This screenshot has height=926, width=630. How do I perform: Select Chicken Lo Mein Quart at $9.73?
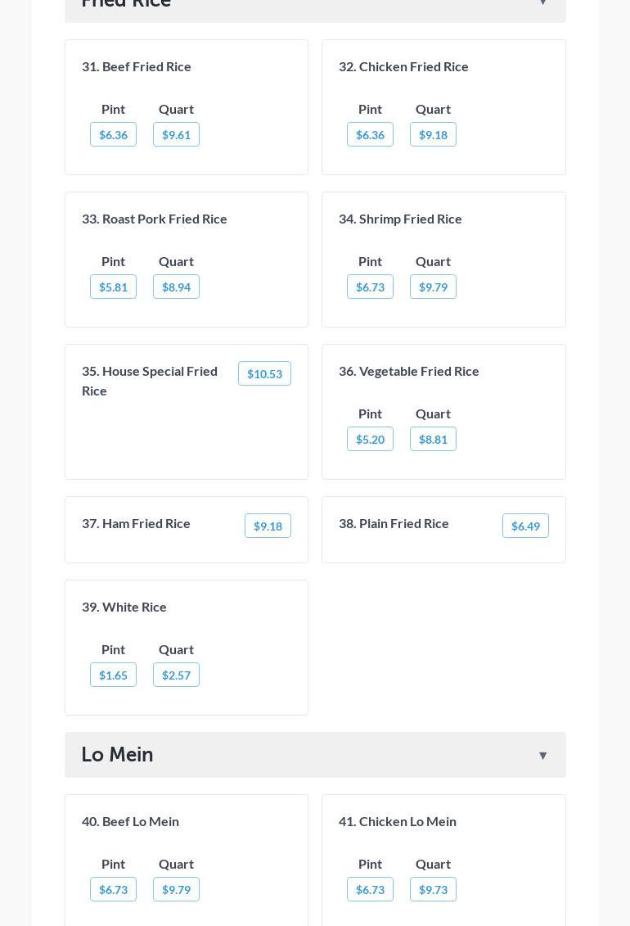pyautogui.click(x=433, y=890)
